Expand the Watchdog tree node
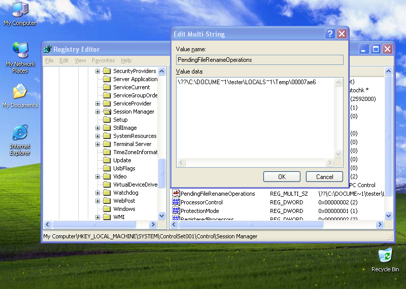Image resolution: width=406 pixels, height=289 pixels. [x=97, y=193]
